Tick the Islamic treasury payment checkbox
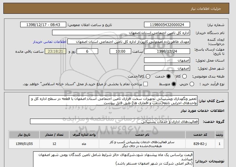The image size is (236, 167). point(146,84)
